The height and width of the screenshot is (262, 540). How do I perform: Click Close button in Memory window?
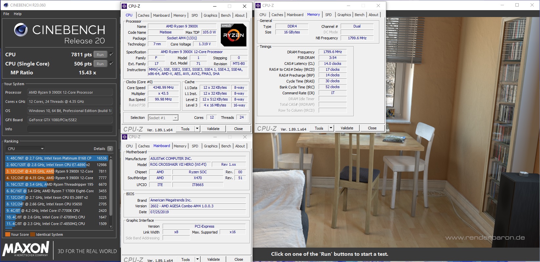tap(372, 128)
